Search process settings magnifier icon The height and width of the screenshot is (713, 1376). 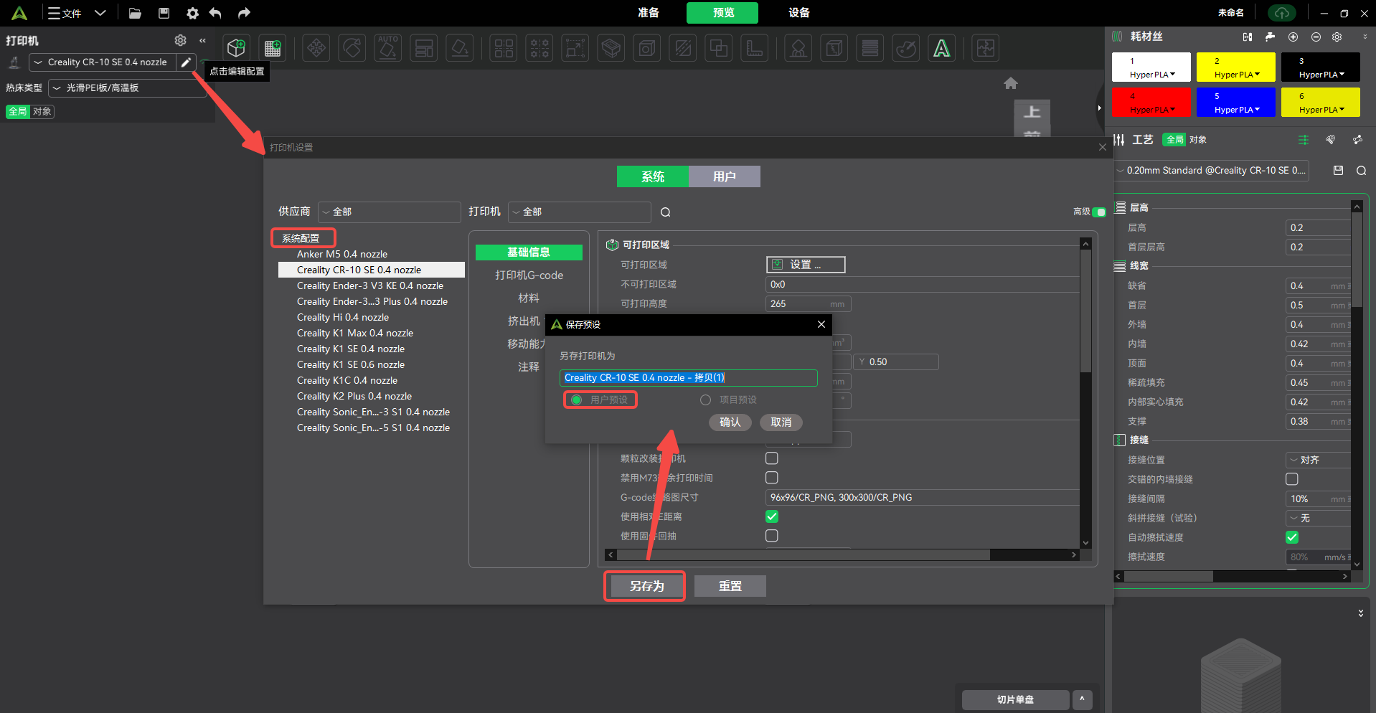pyautogui.click(x=1361, y=170)
